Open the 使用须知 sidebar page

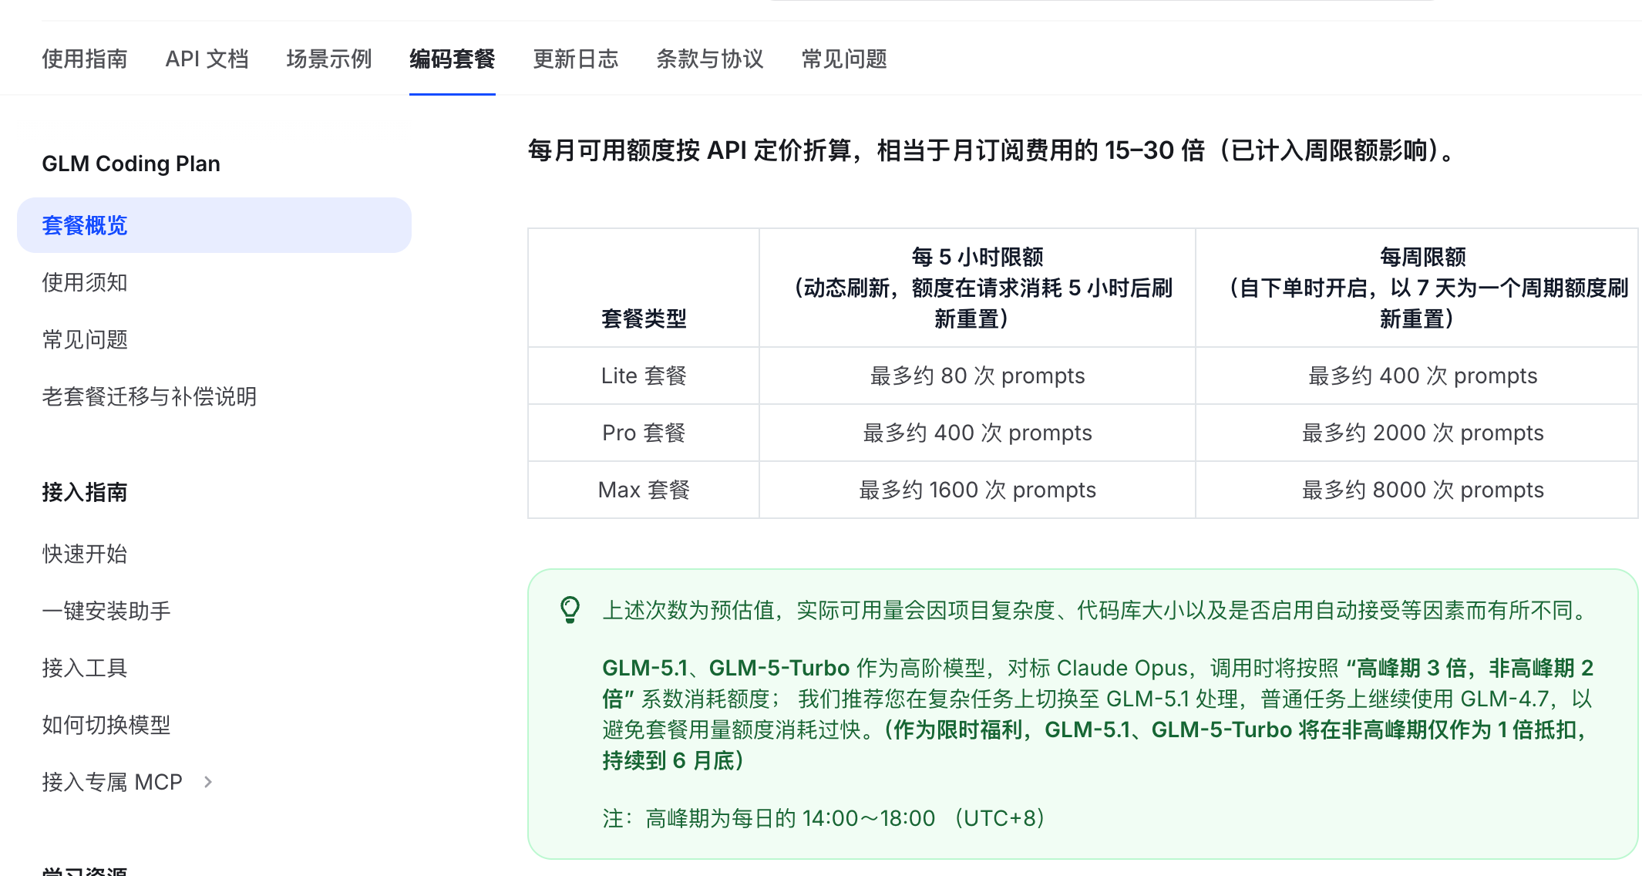click(x=85, y=282)
